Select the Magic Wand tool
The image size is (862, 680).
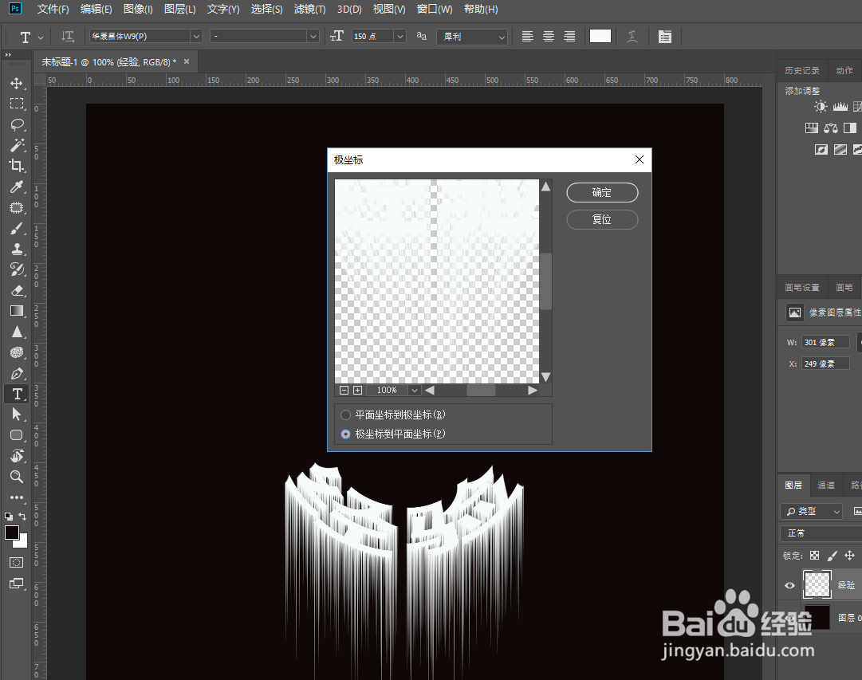point(17,145)
